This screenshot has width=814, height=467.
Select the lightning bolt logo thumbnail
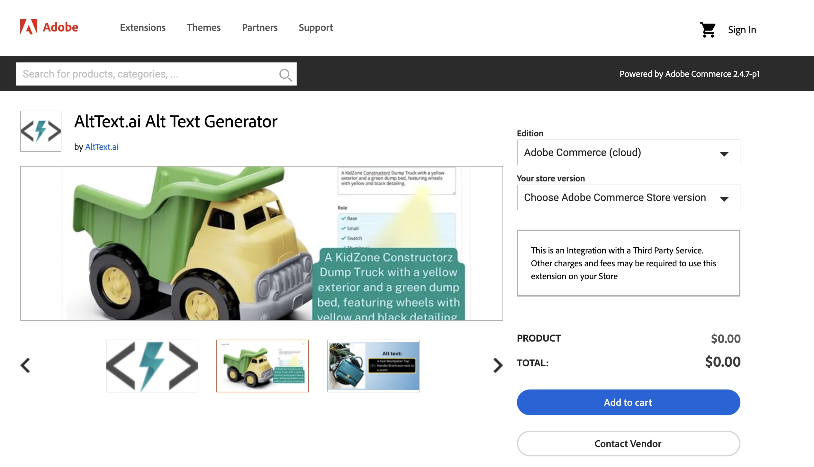point(152,366)
